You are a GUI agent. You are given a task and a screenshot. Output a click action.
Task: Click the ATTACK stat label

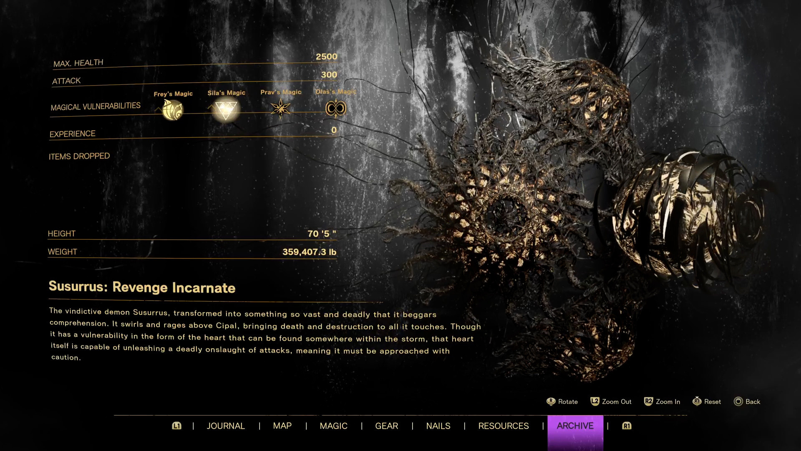point(66,81)
